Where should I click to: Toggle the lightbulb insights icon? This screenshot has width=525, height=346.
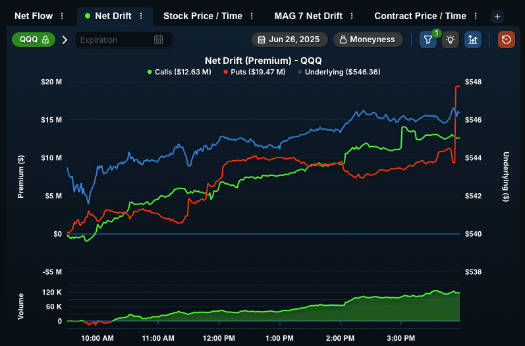[451, 40]
